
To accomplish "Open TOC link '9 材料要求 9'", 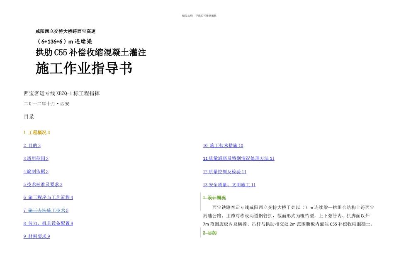I will point(36,237).
